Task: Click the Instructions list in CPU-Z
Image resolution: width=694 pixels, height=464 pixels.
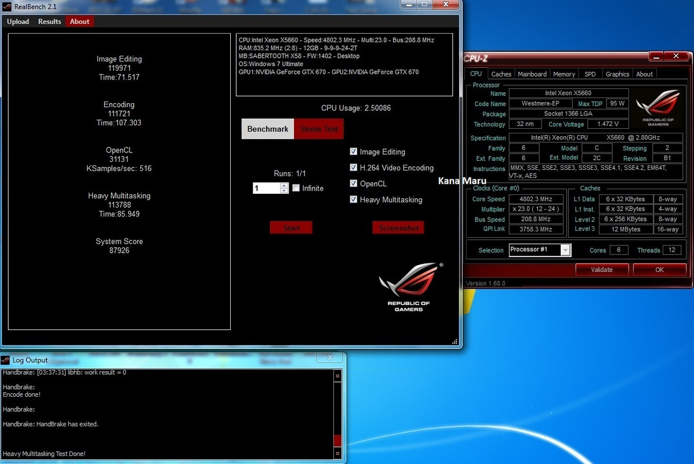Action: click(595, 172)
